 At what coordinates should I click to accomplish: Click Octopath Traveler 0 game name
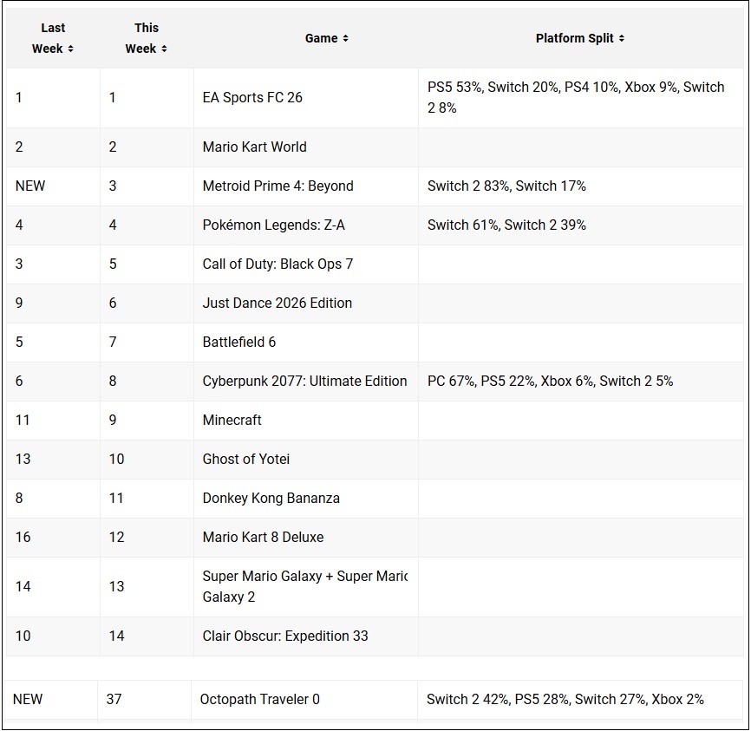[259, 699]
